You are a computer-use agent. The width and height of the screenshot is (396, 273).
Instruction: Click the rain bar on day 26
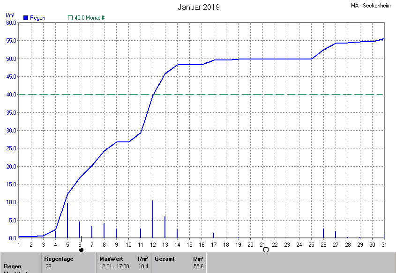323,233
